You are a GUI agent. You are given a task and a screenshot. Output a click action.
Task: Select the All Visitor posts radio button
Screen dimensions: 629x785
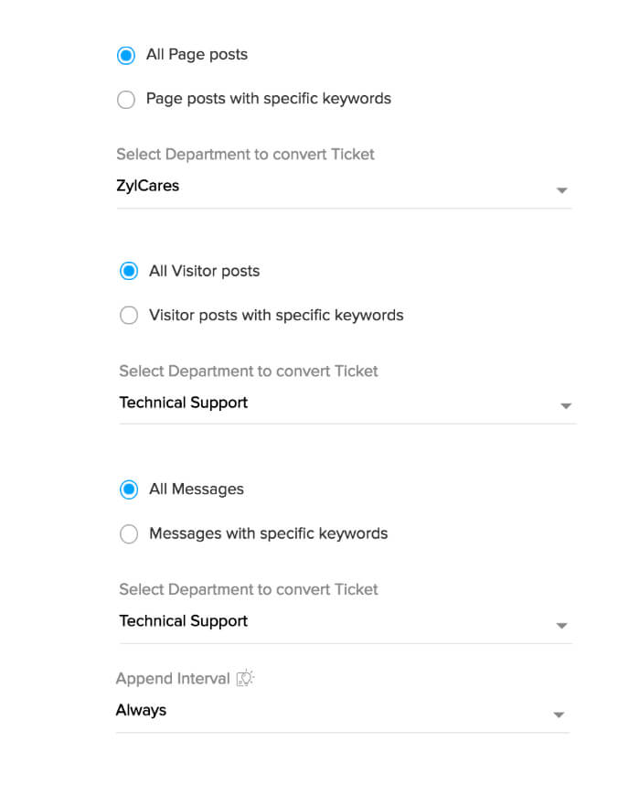click(129, 271)
